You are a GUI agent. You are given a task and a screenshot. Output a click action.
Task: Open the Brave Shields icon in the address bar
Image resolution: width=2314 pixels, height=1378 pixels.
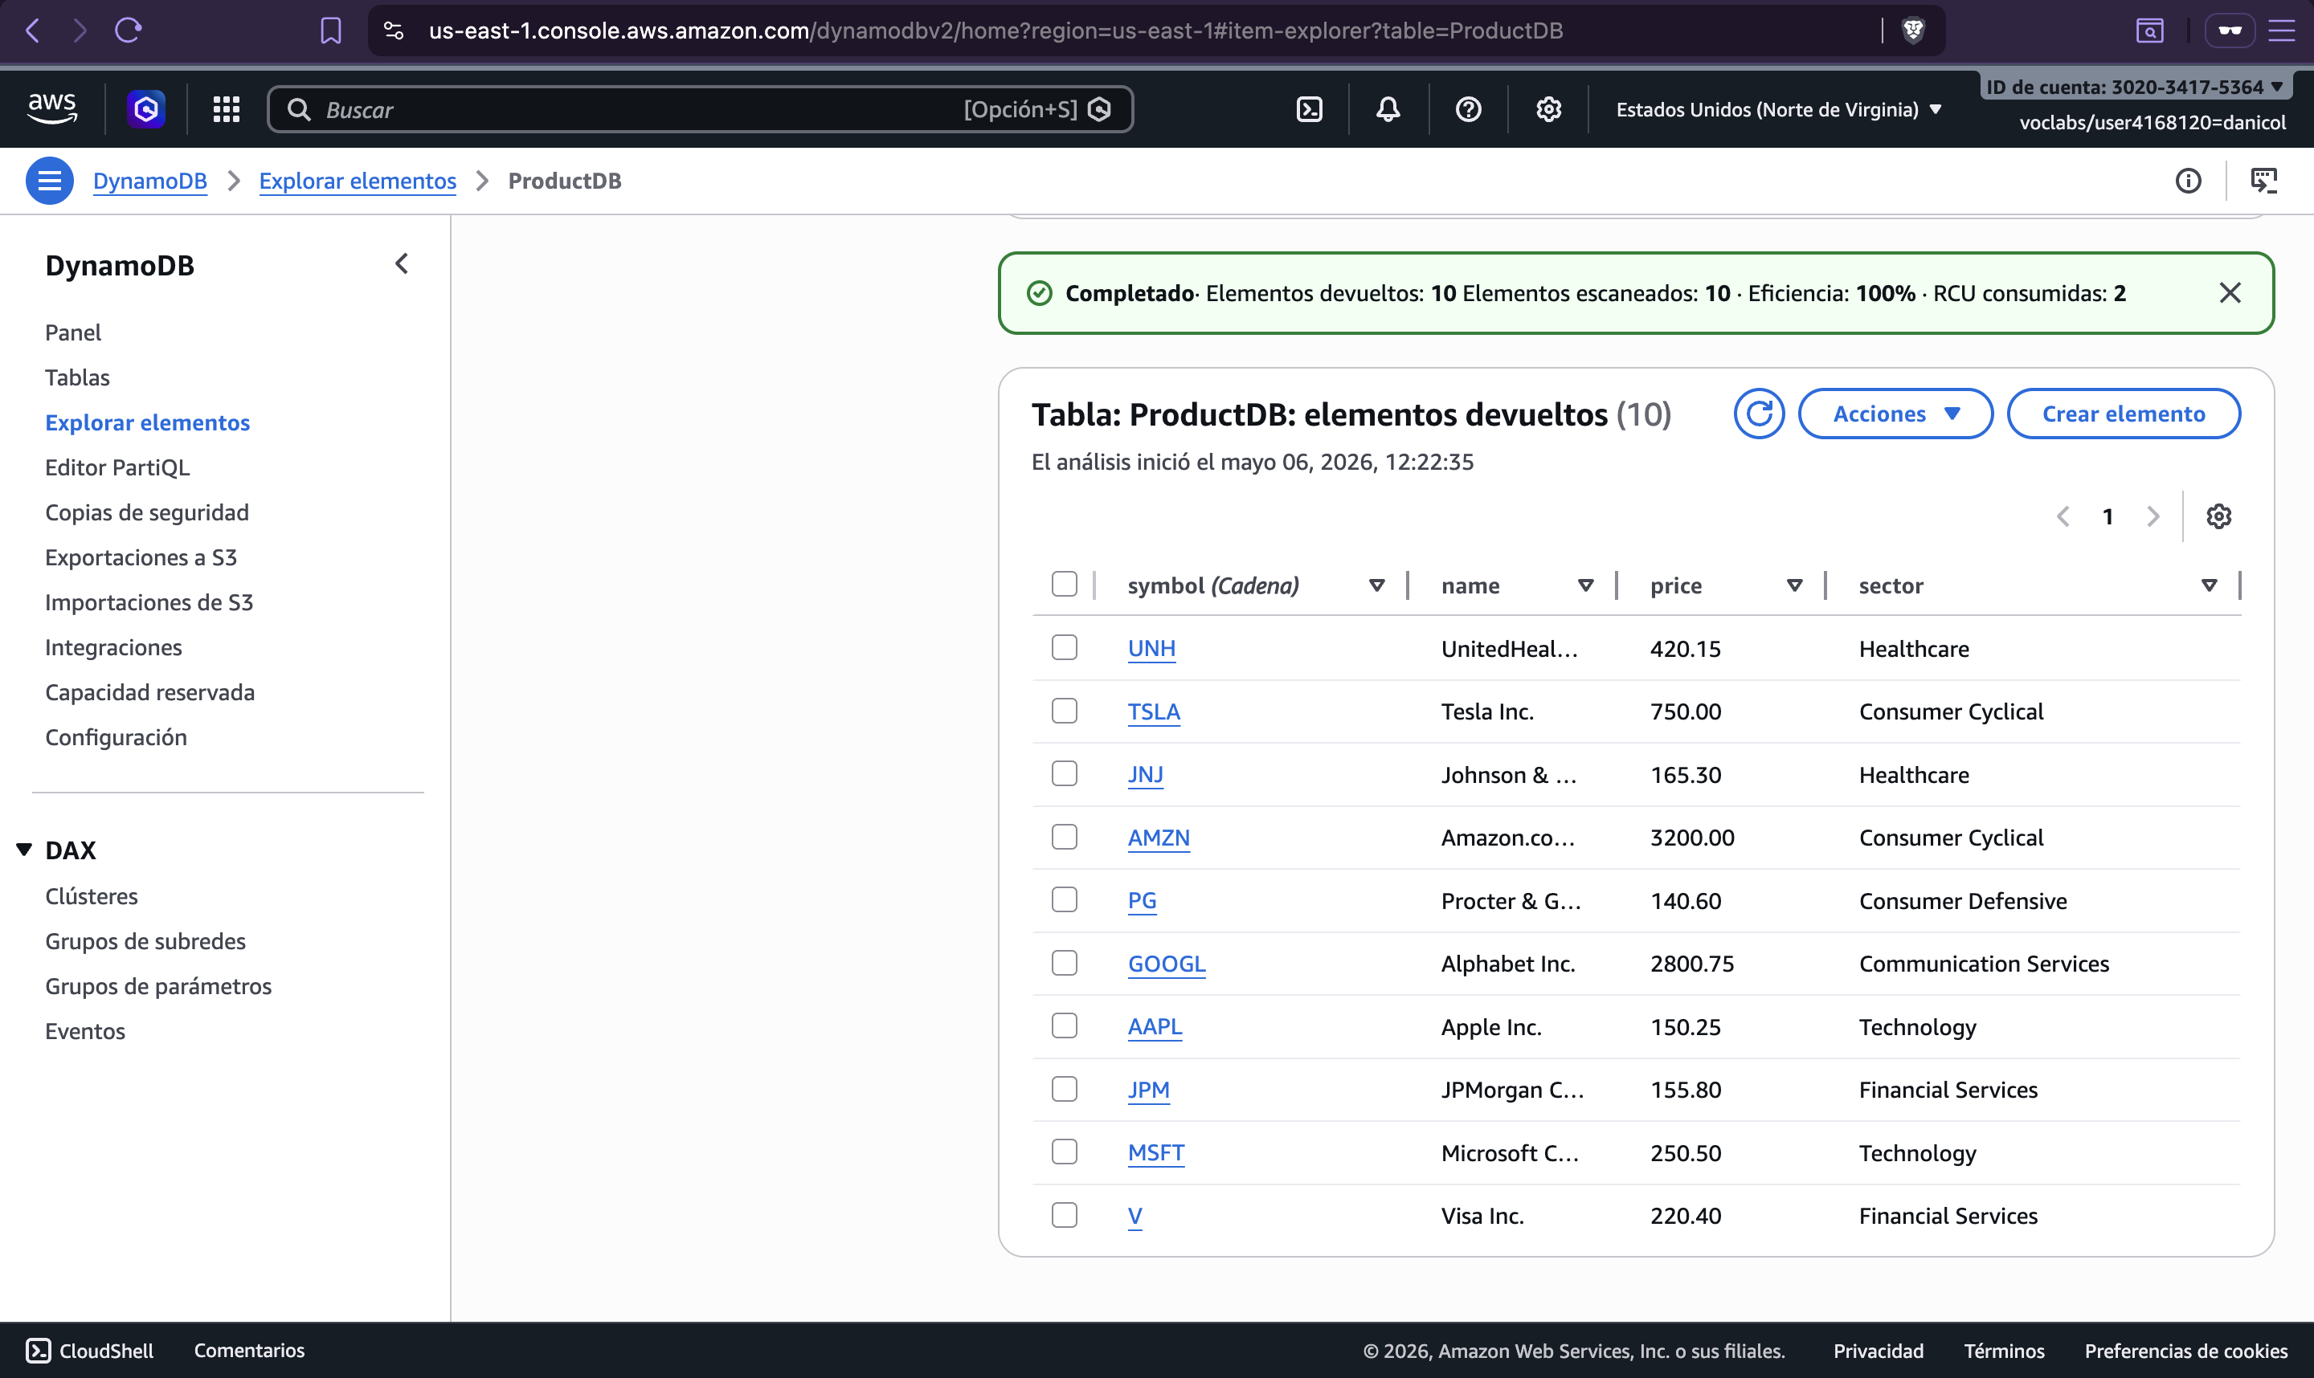tap(1913, 31)
